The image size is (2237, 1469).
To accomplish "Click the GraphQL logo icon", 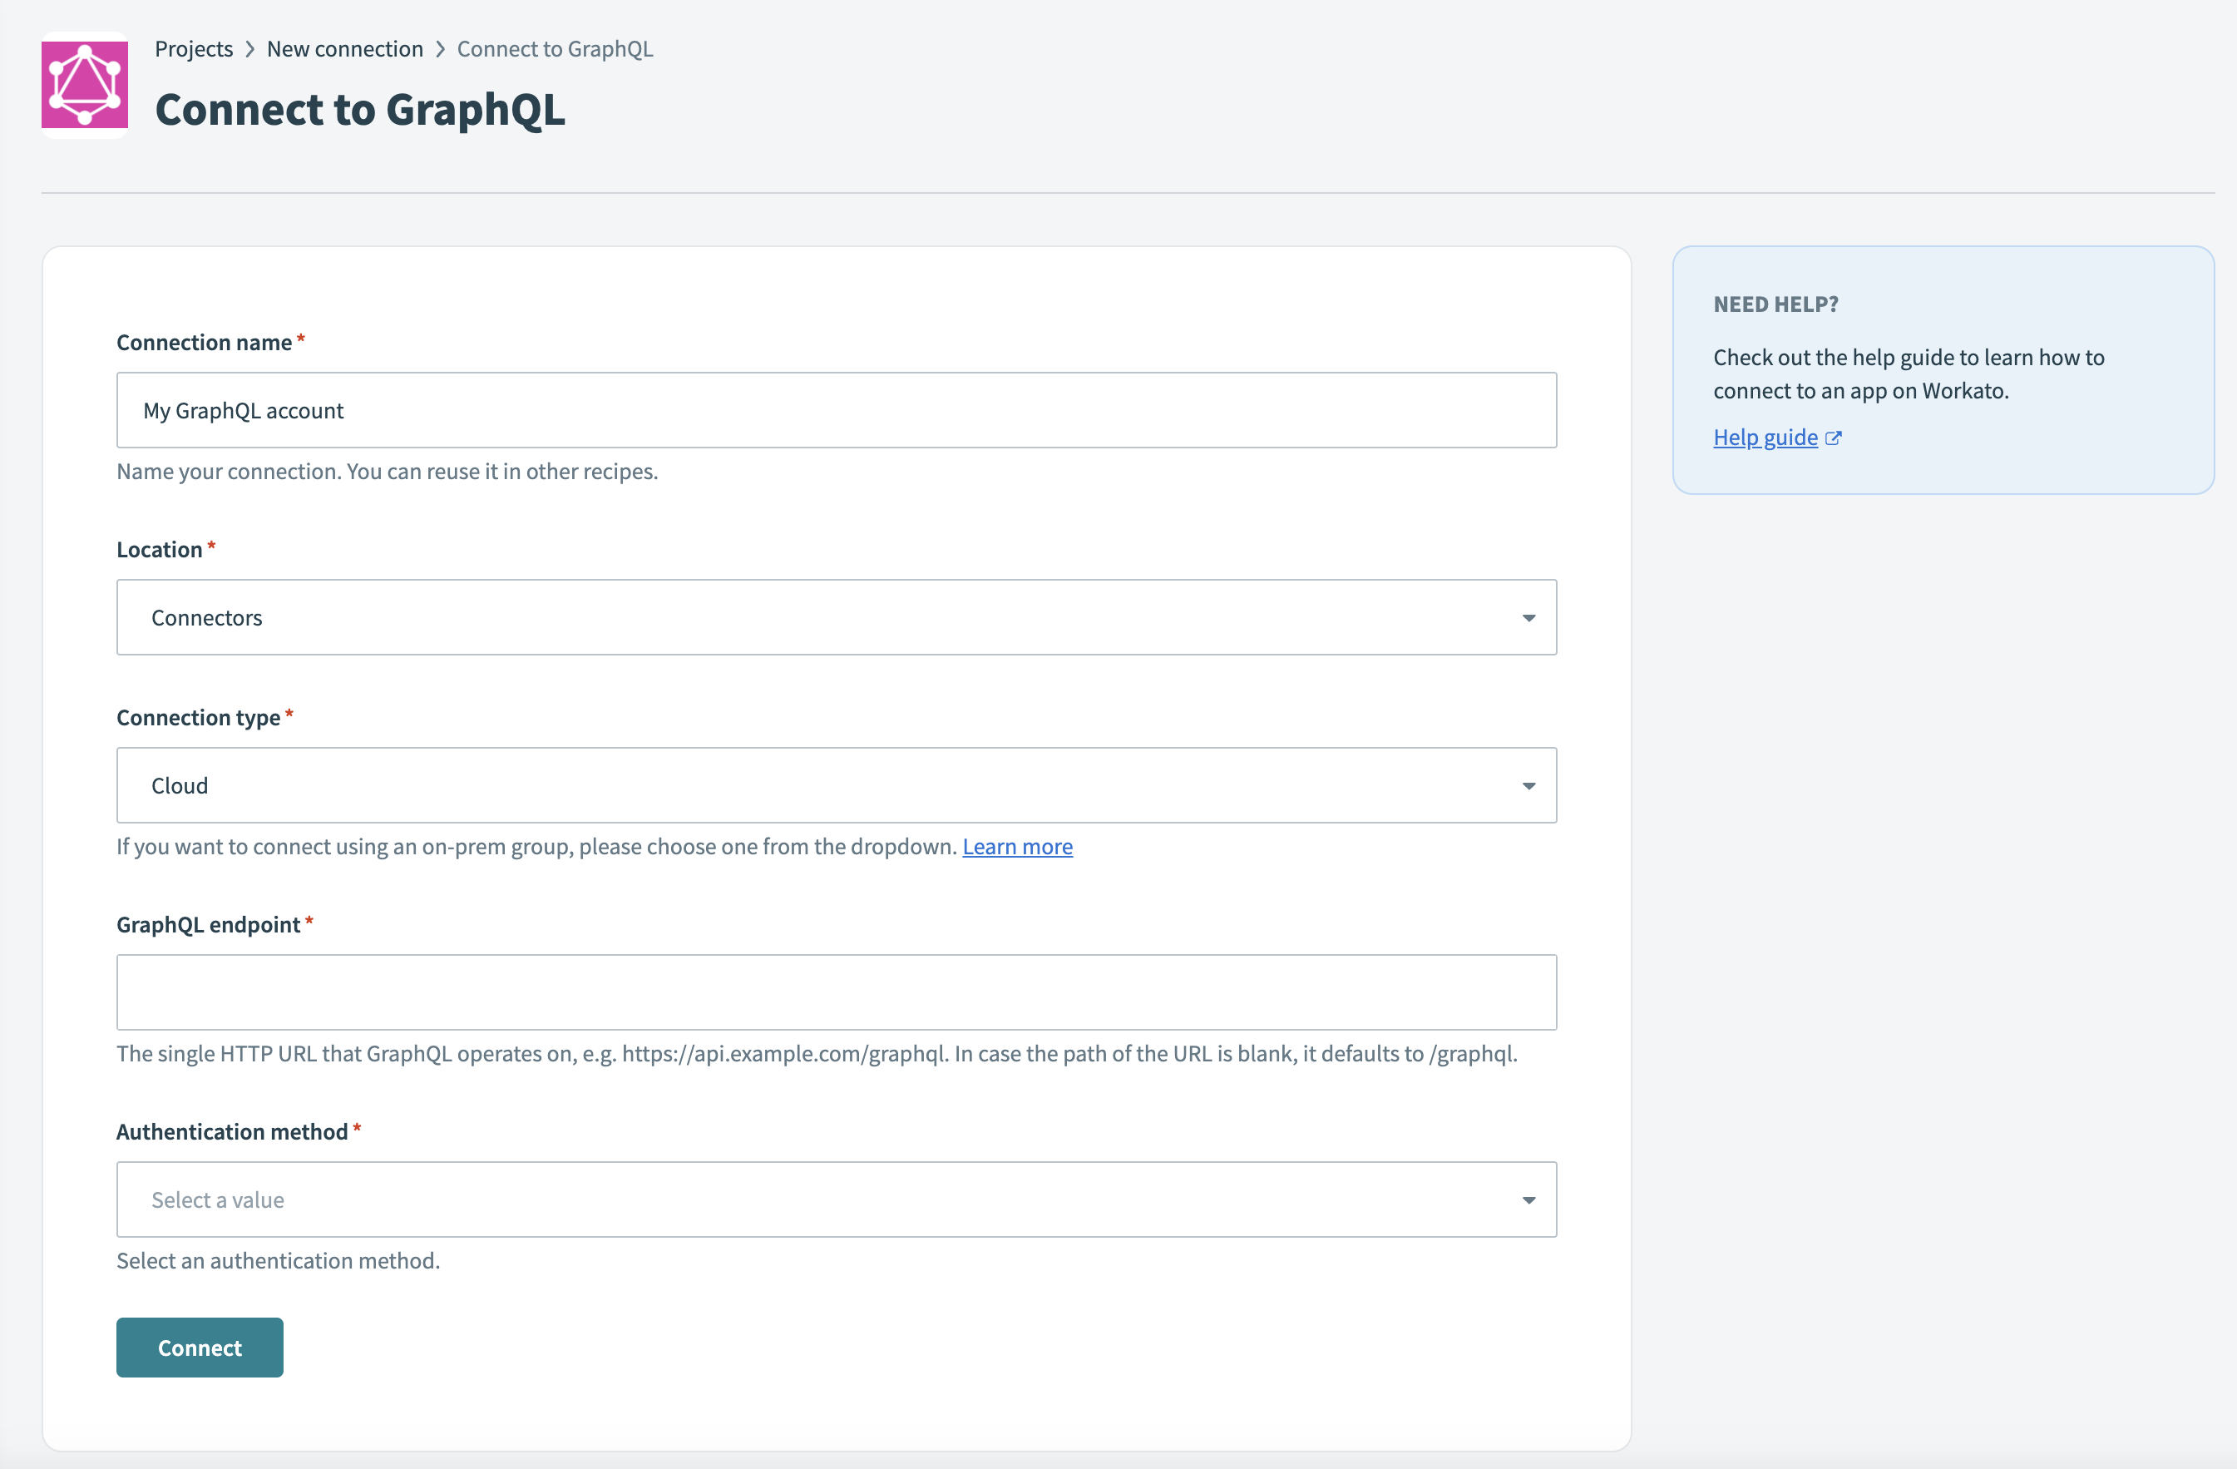I will [84, 85].
